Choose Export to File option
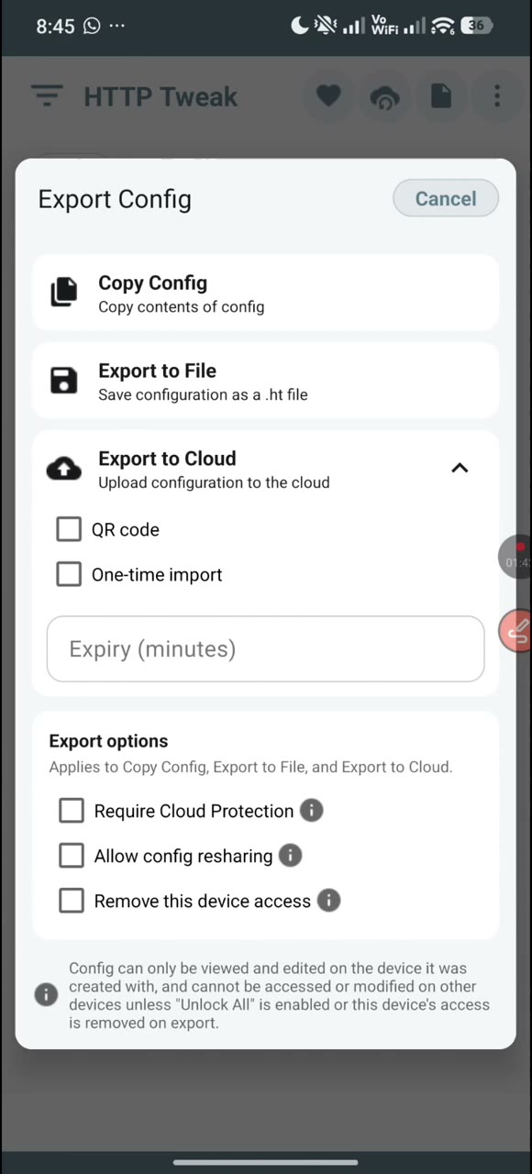This screenshot has height=1174, width=532. click(x=266, y=381)
